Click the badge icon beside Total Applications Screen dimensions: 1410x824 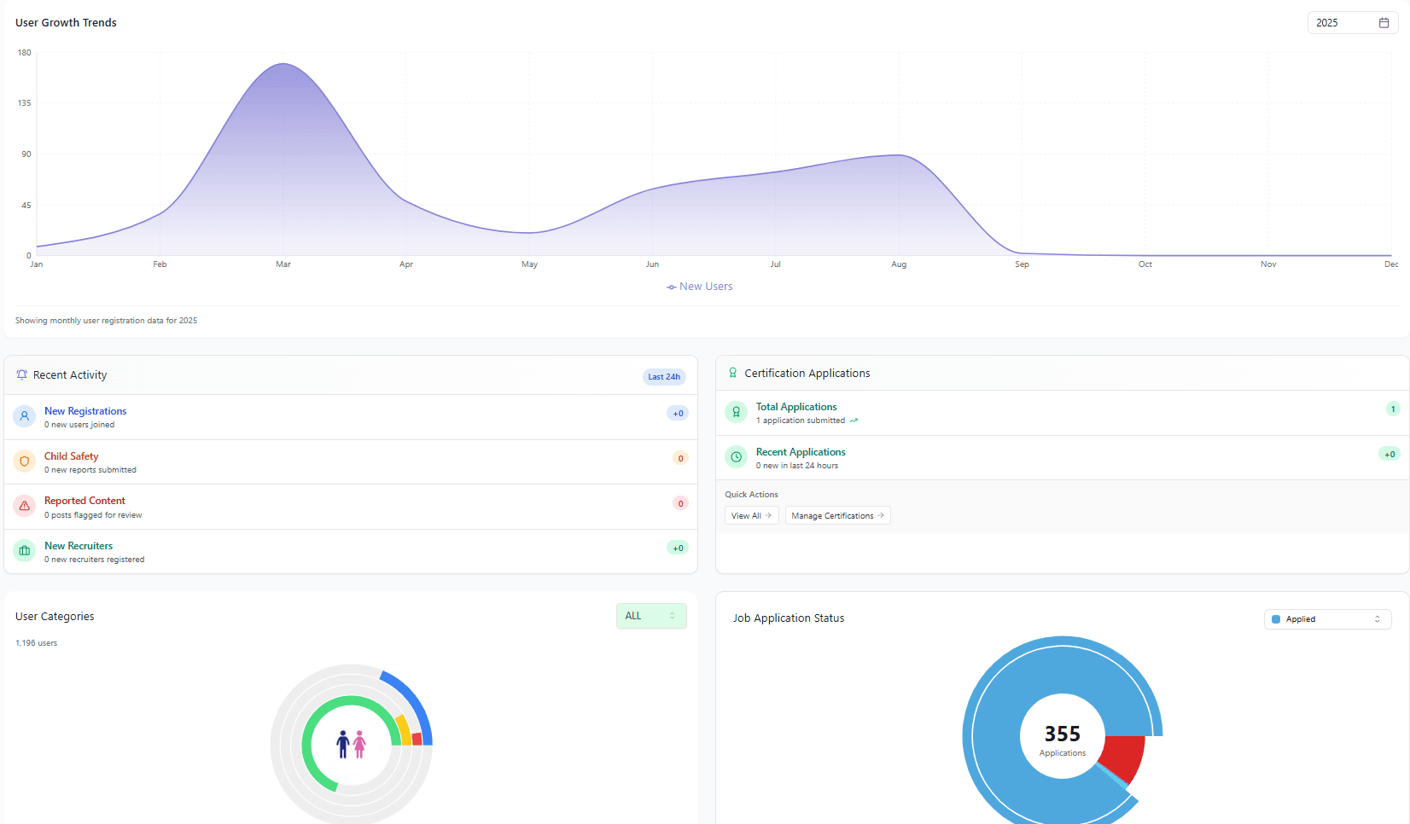736,412
